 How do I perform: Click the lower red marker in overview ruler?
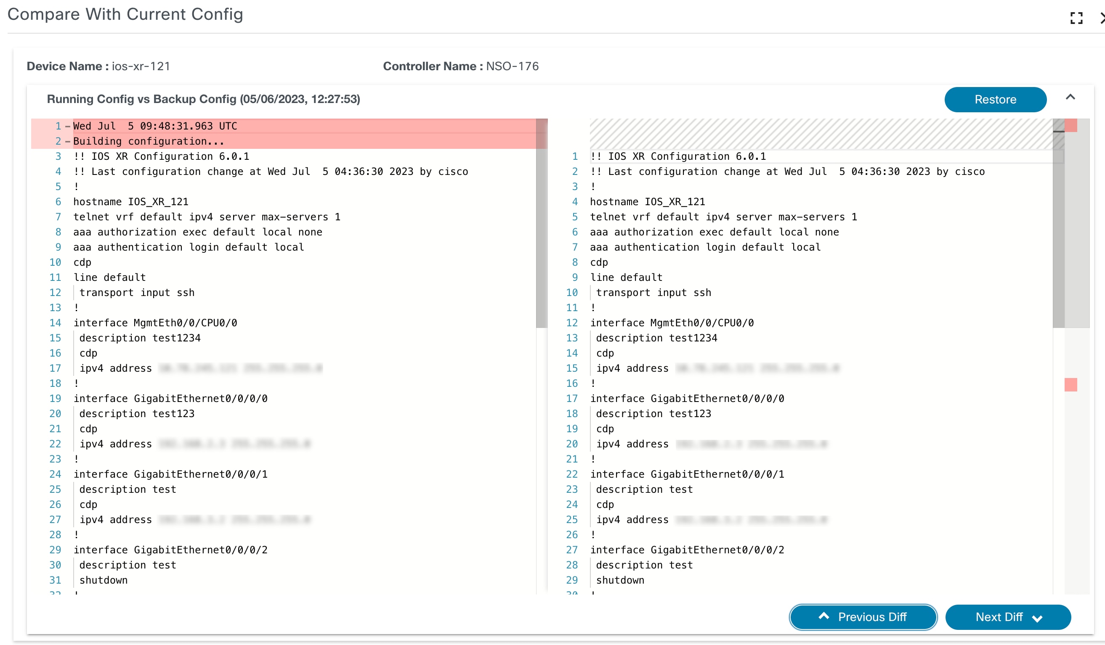(1070, 384)
